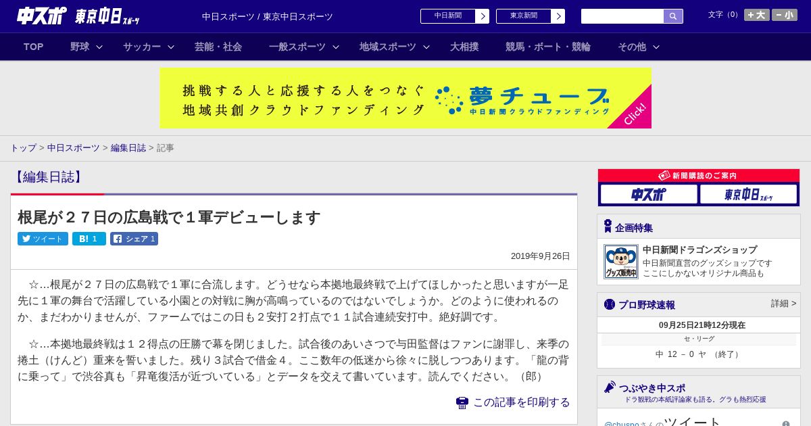Click the 中 12 − 0 ヤ score row
The image size is (811, 426).
tap(699, 354)
